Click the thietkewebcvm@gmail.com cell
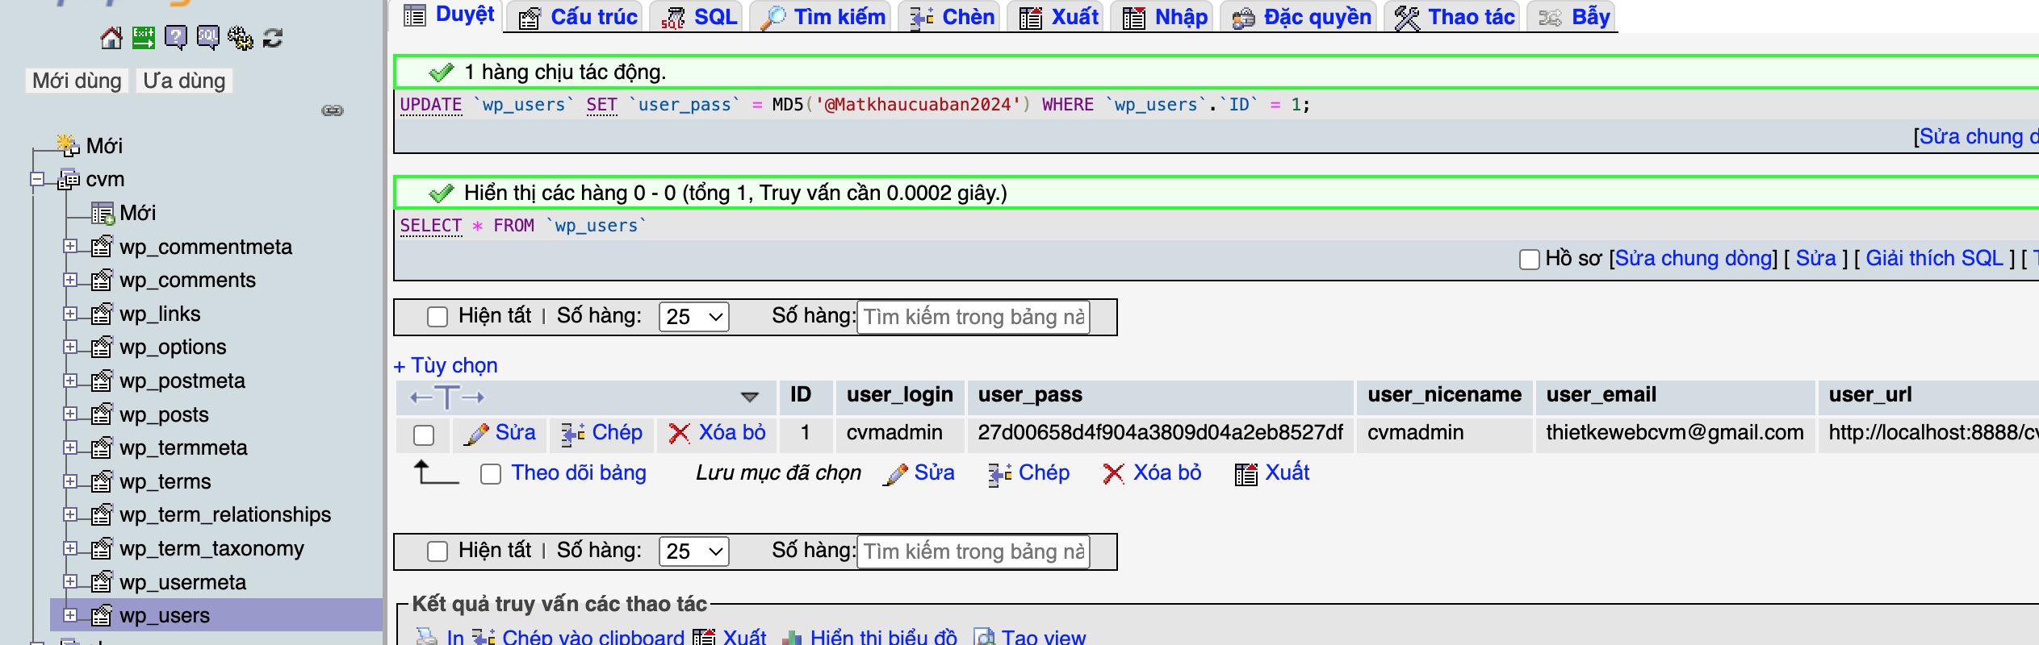This screenshot has width=2039, height=645. pos(1675,433)
